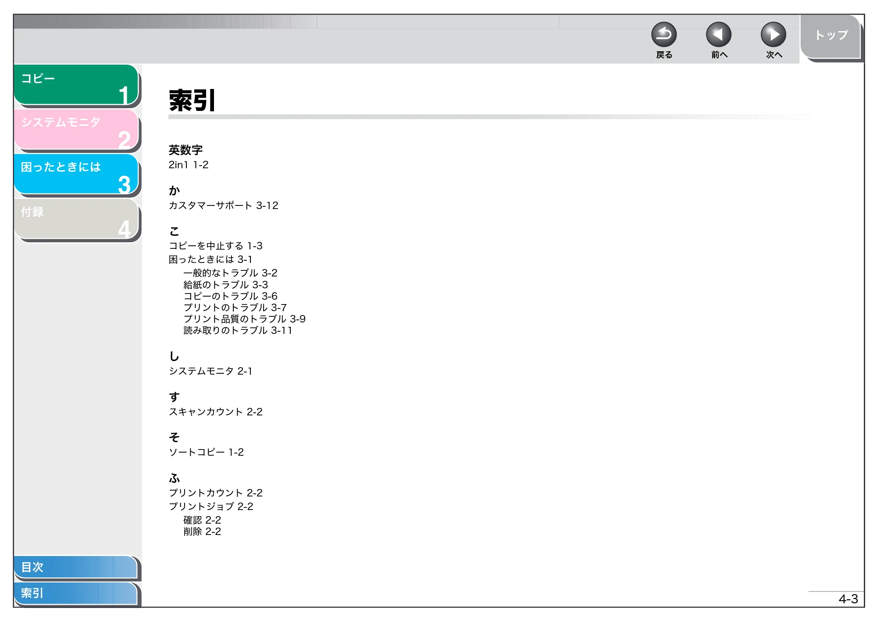Screen dimensions: 877x620
Task: Jump to コピーを中止する 1-3
Action: [x=216, y=246]
